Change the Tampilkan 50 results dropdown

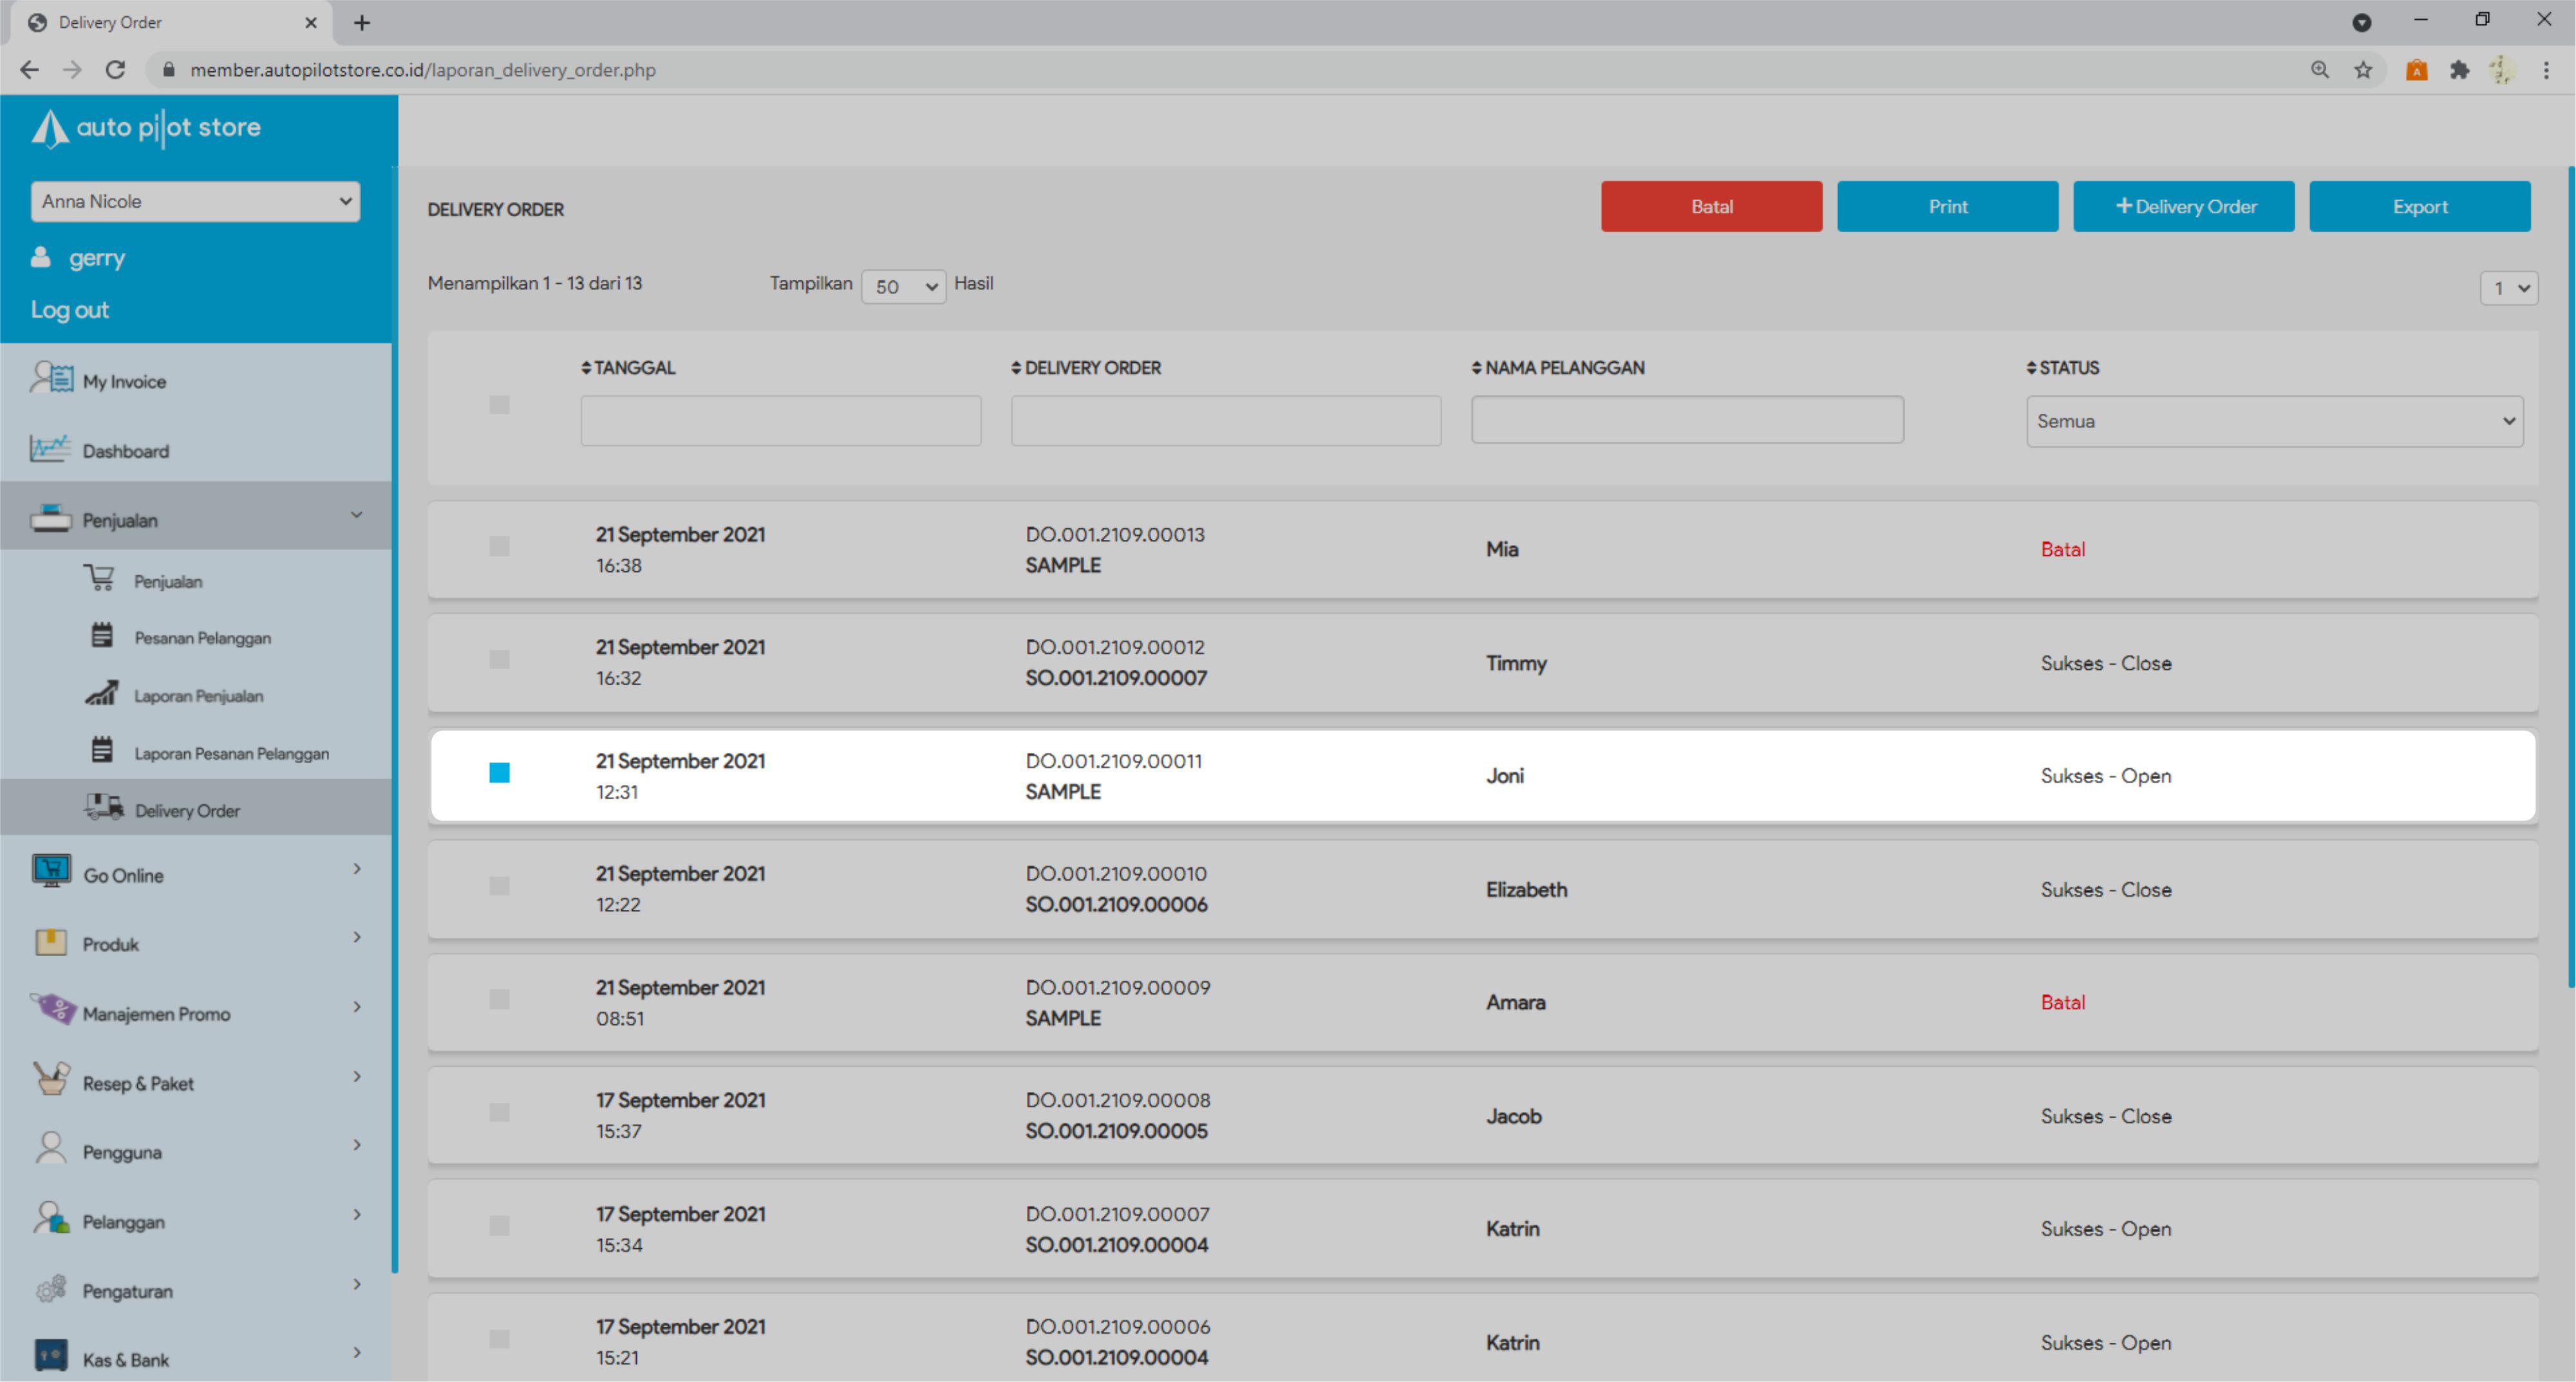click(903, 287)
